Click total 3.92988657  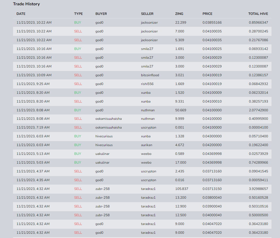(x=258, y=189)
